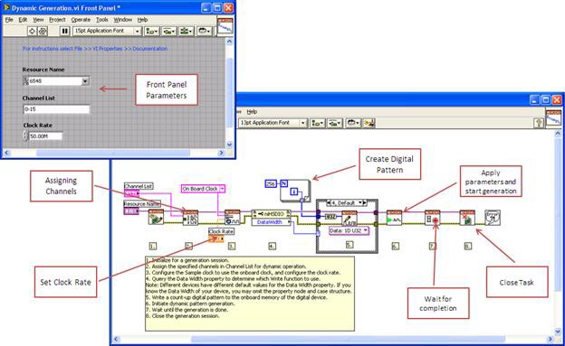Click the Channel List field containing 0-15
The width and height of the screenshot is (565, 346).
56,109
